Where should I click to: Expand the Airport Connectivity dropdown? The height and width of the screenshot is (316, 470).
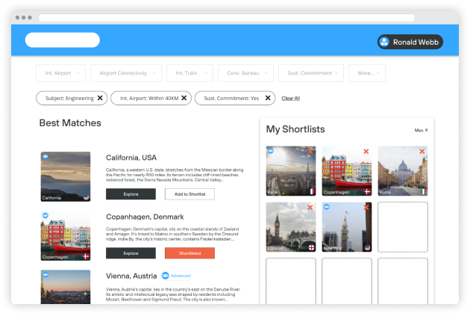pyautogui.click(x=125, y=73)
